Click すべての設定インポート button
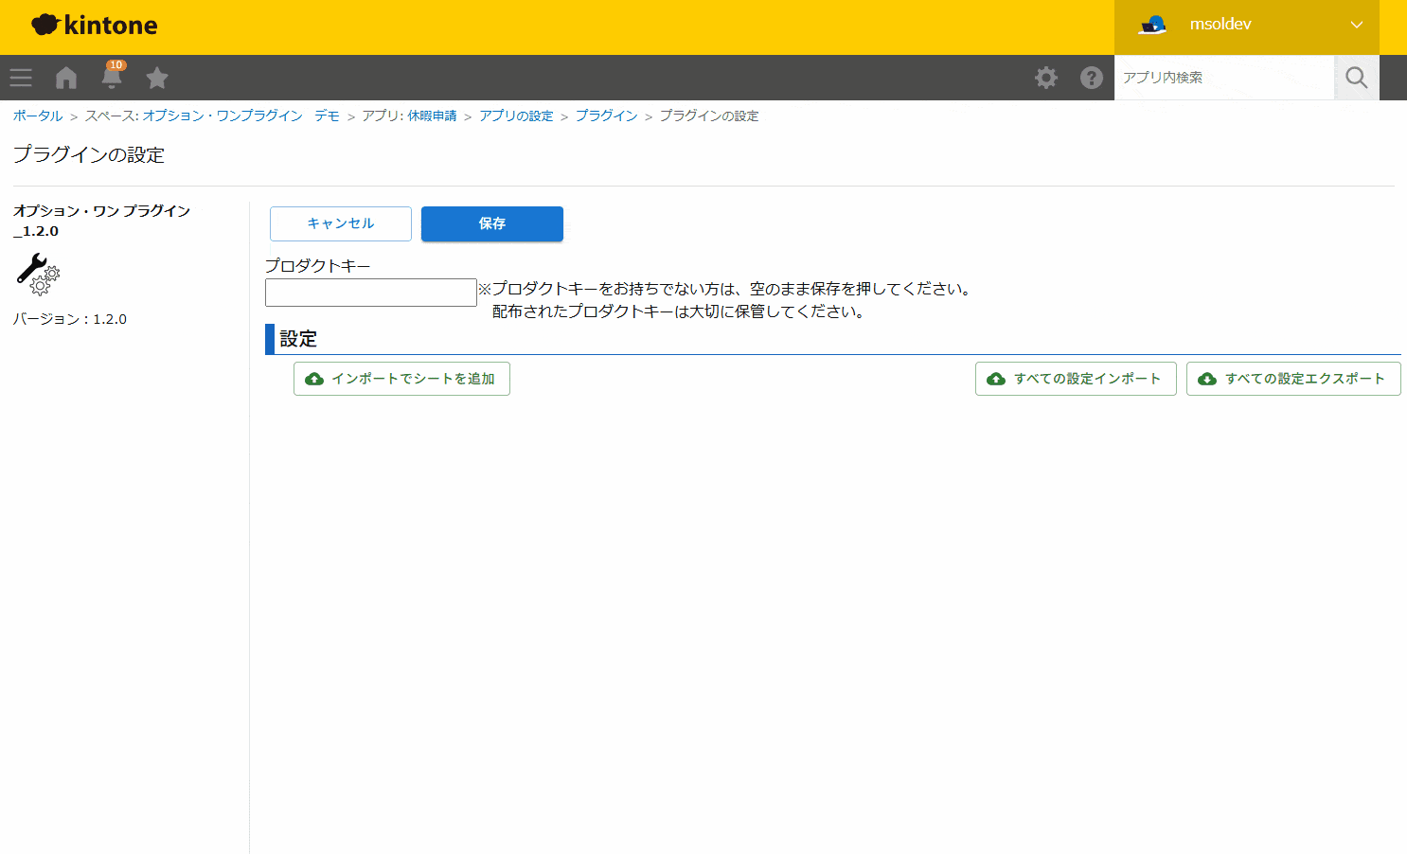The height and width of the screenshot is (854, 1407). tap(1076, 379)
